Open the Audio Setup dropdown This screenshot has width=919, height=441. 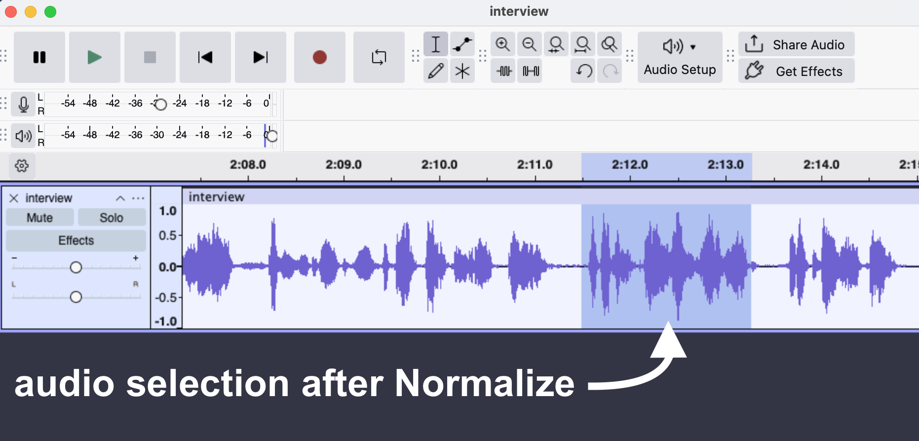pos(680,57)
